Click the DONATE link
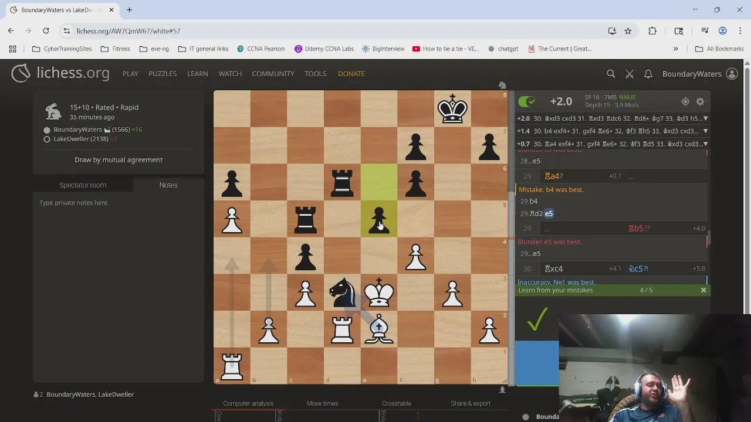 pyautogui.click(x=351, y=74)
